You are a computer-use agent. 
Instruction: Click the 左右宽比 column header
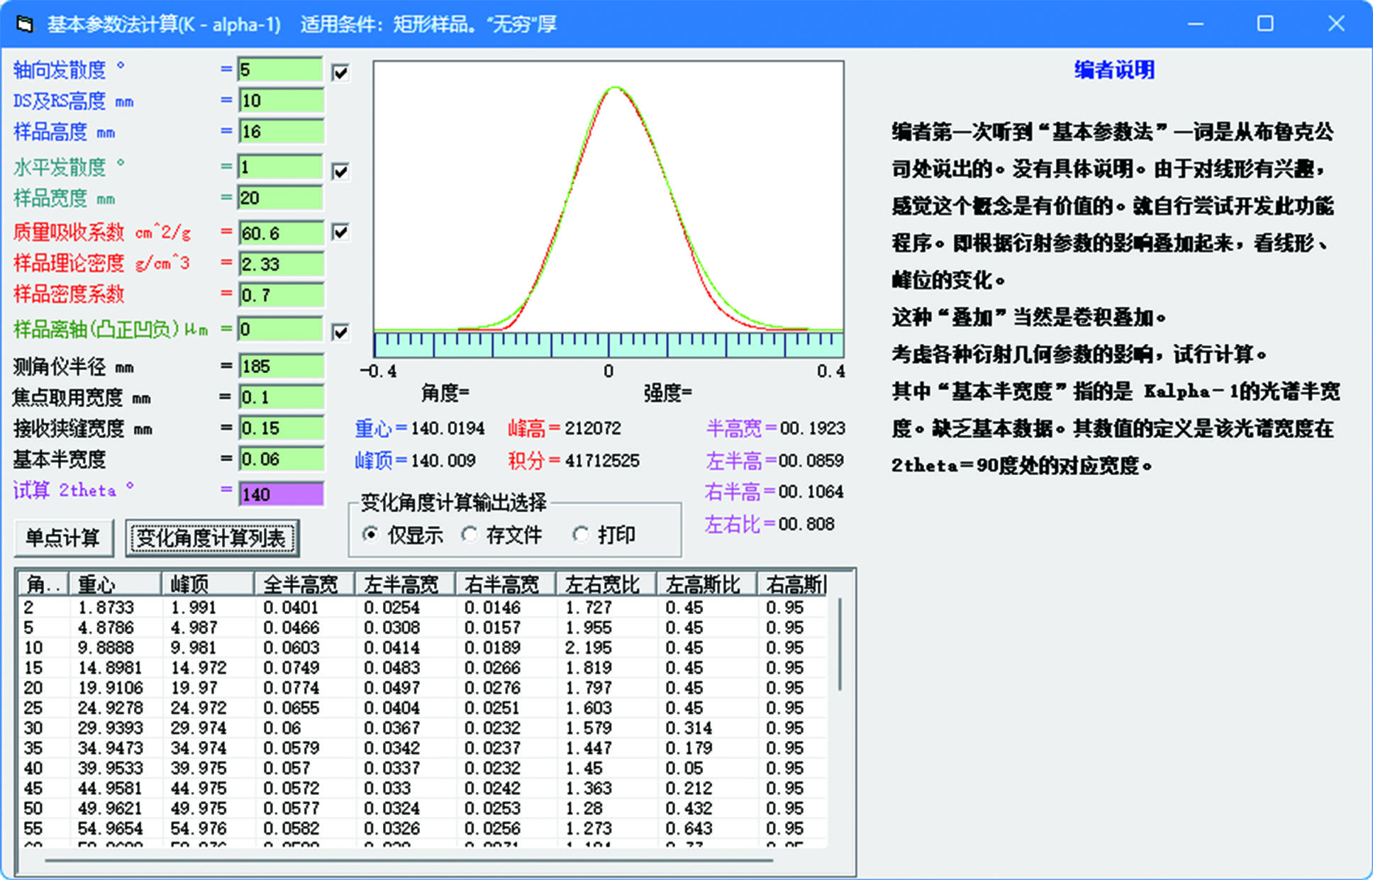coord(606,584)
